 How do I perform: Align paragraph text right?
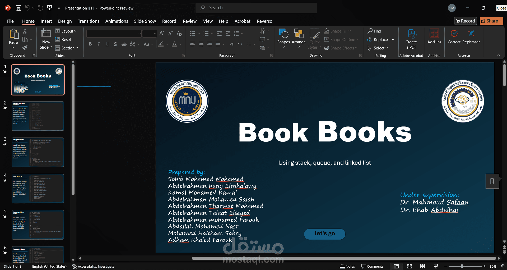(210, 44)
